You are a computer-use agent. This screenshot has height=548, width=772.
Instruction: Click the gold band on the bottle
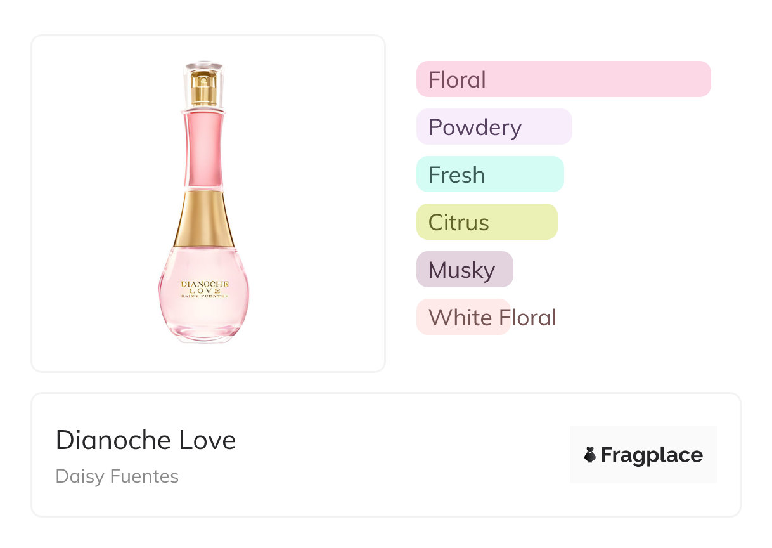203,219
